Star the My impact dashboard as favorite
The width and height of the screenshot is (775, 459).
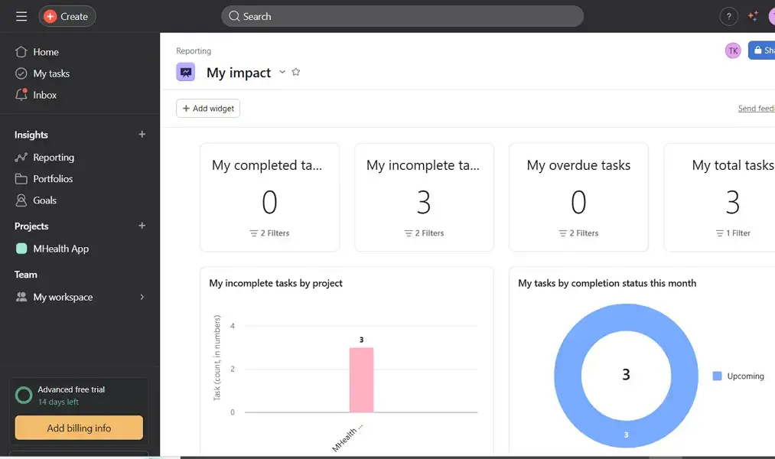296,72
